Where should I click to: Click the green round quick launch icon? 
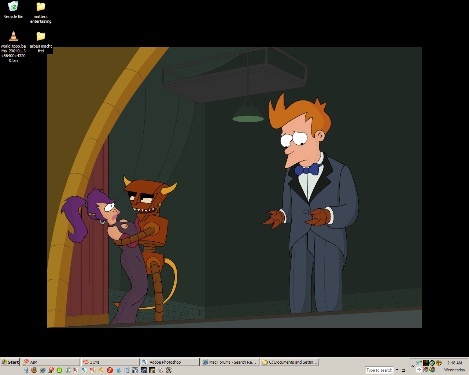click(59, 370)
